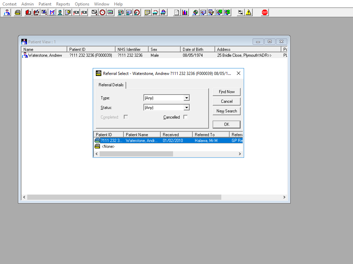Click the colored stripes list toolbar icon
The image size is (353, 264).
pyautogui.click(x=110, y=12)
